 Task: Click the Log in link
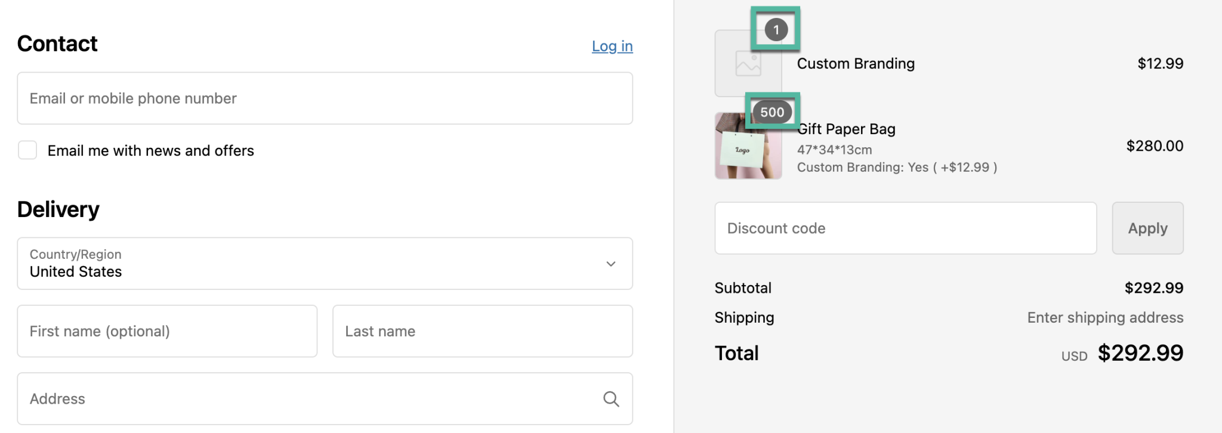tap(612, 46)
